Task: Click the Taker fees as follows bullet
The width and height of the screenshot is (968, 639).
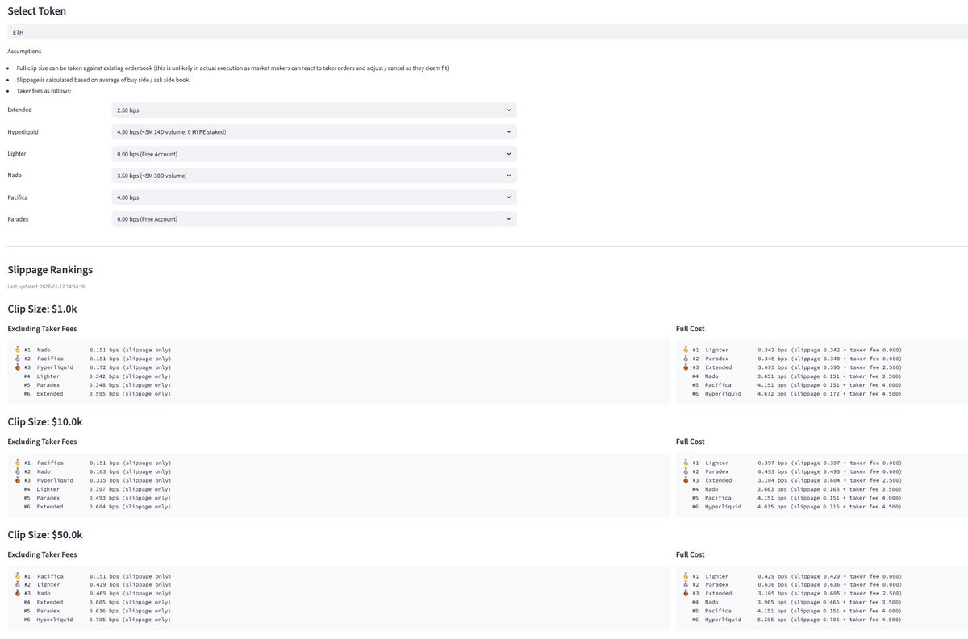Action: [x=44, y=91]
